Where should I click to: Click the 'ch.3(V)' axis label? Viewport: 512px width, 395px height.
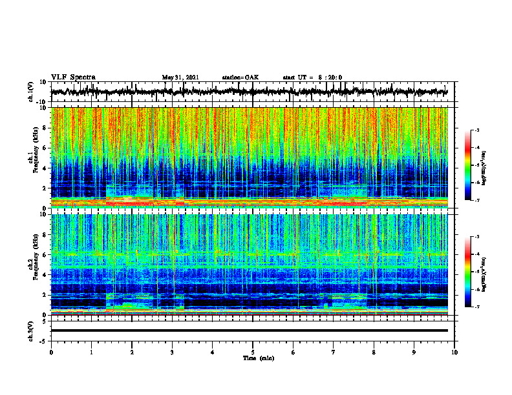coord(30,332)
